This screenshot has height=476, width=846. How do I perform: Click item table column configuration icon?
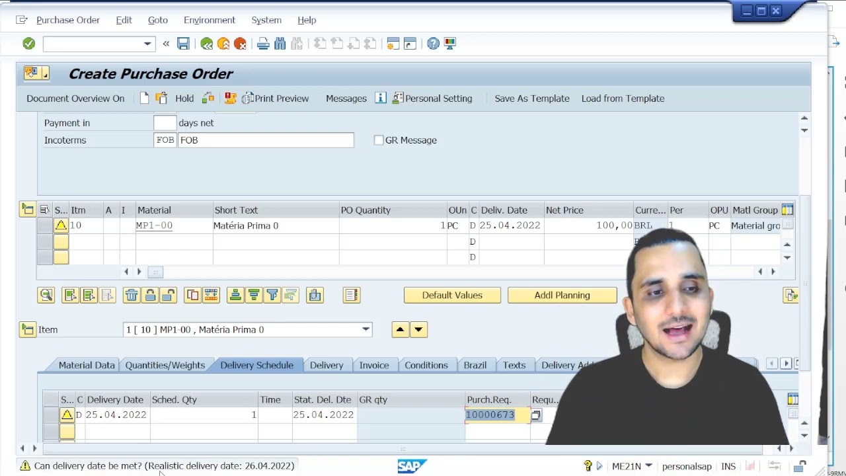pyautogui.click(x=787, y=210)
